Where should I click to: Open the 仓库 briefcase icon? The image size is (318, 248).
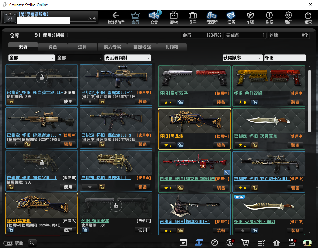click(192, 18)
